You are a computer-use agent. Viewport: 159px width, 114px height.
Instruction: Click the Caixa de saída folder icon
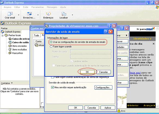tap(10, 42)
